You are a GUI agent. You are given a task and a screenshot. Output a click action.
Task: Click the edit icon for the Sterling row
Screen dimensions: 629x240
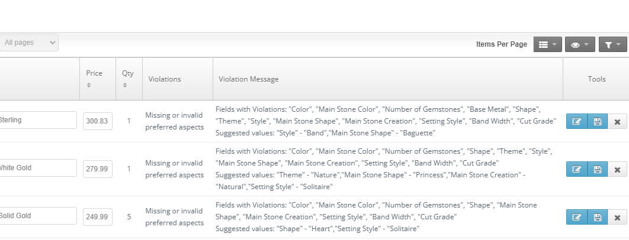pyautogui.click(x=576, y=121)
